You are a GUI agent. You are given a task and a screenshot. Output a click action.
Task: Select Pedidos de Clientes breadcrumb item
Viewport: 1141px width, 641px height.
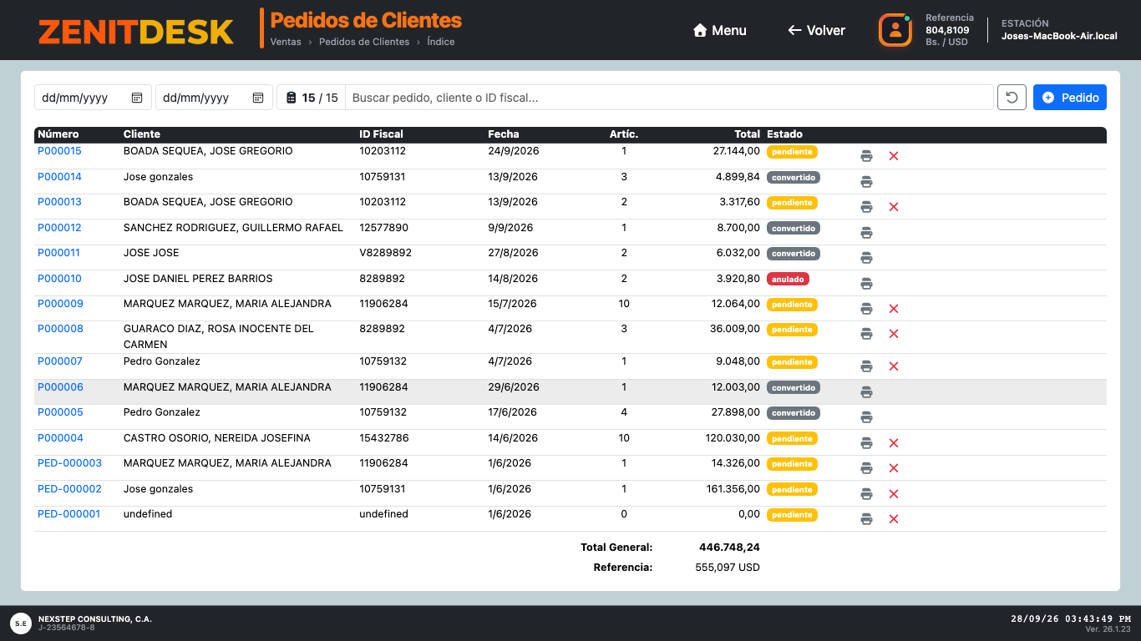tap(364, 42)
